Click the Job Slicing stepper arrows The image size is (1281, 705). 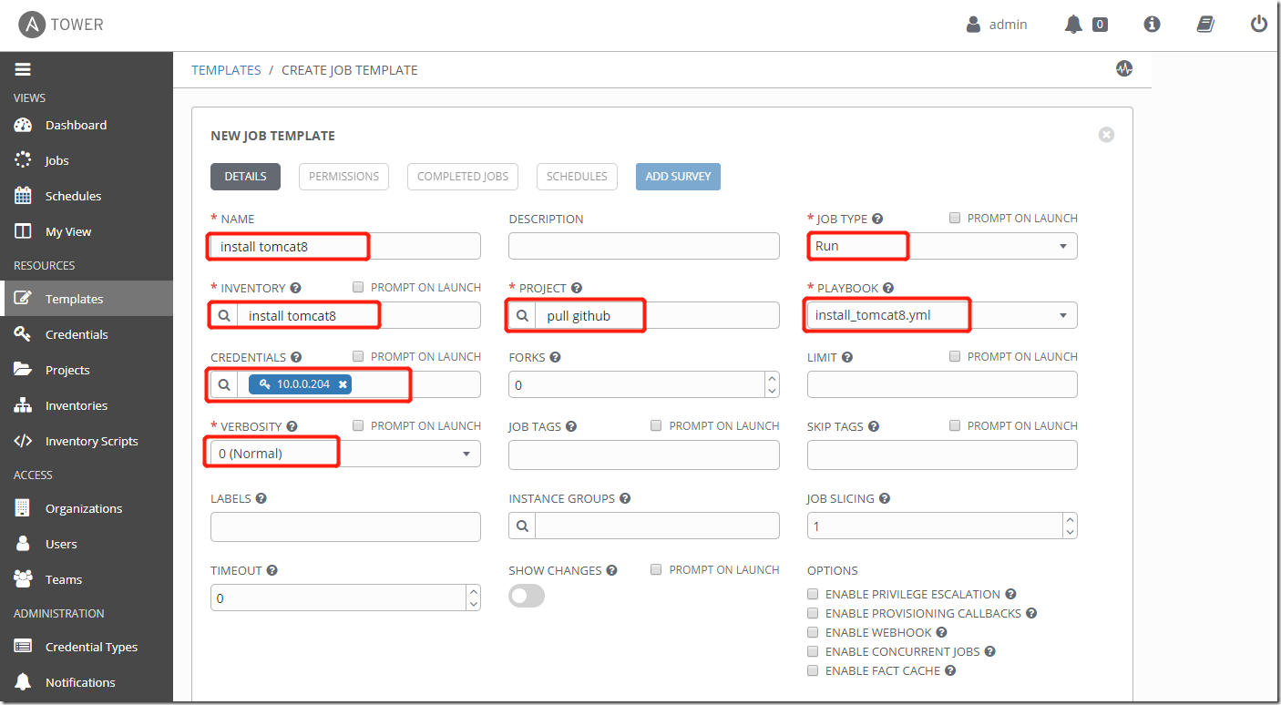coord(1071,526)
